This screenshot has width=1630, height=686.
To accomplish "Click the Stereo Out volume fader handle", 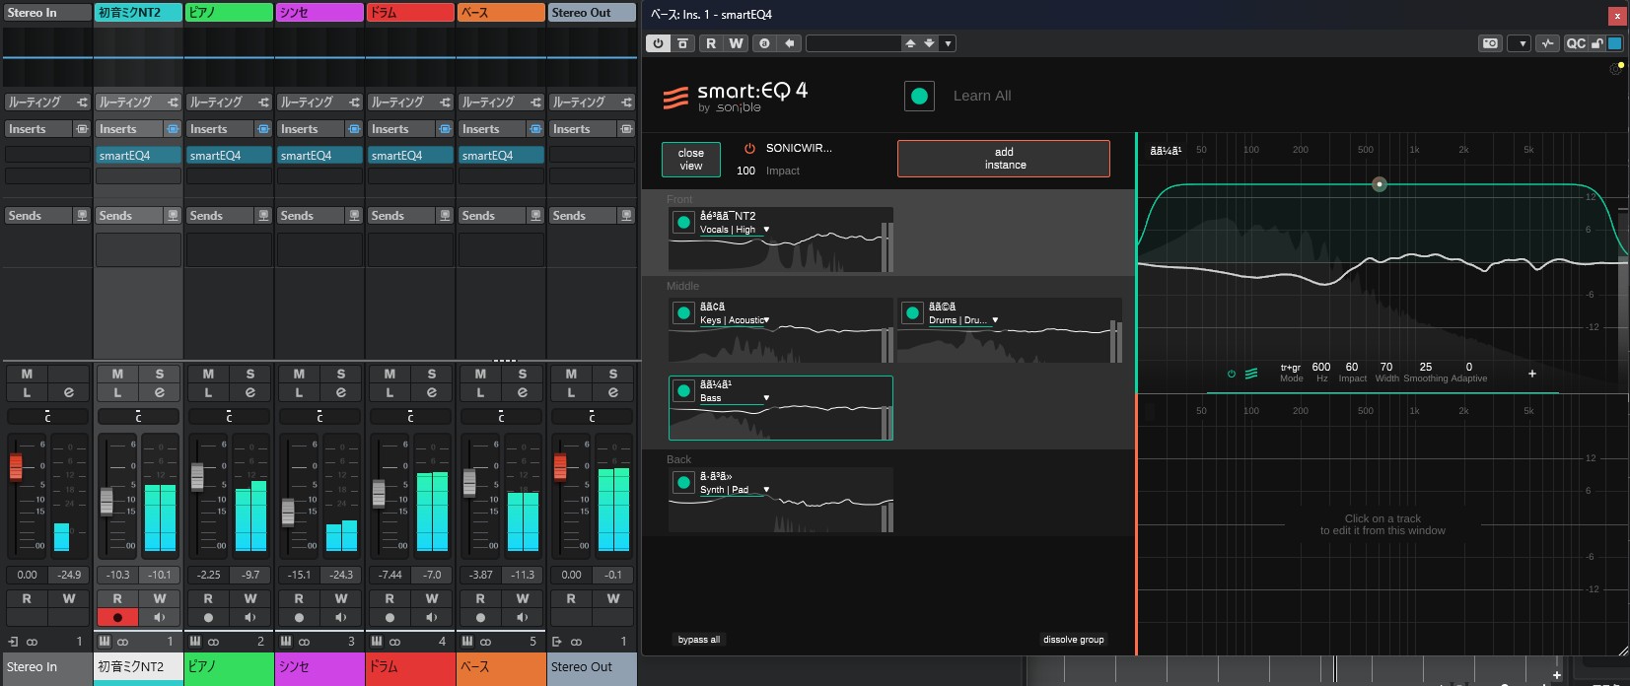I will [560, 466].
